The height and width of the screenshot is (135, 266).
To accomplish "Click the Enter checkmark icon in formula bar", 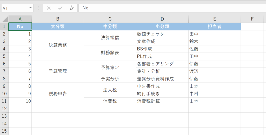I will pyautogui.click(x=60, y=8).
